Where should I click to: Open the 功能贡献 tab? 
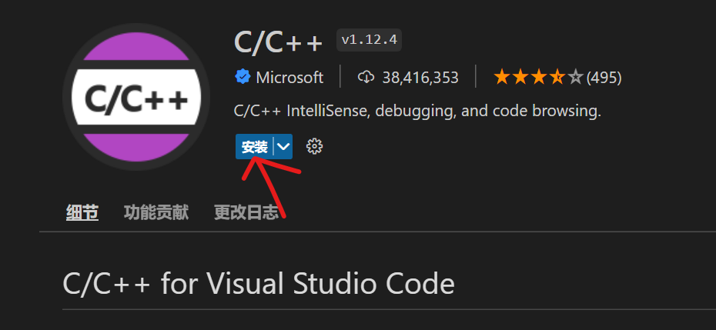(x=156, y=213)
